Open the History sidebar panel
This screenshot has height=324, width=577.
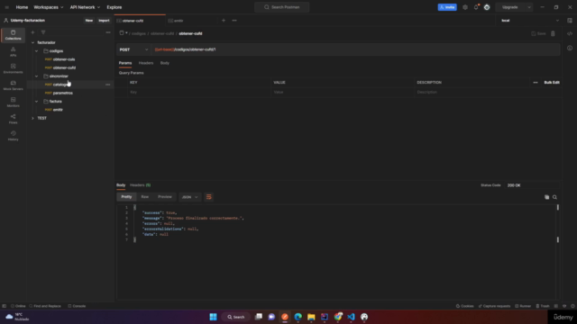coord(13,136)
